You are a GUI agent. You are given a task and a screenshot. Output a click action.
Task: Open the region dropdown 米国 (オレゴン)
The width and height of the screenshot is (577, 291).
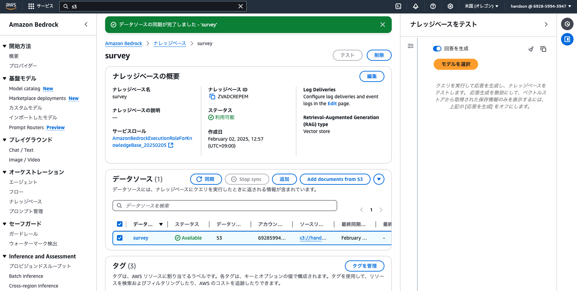coord(482,6)
